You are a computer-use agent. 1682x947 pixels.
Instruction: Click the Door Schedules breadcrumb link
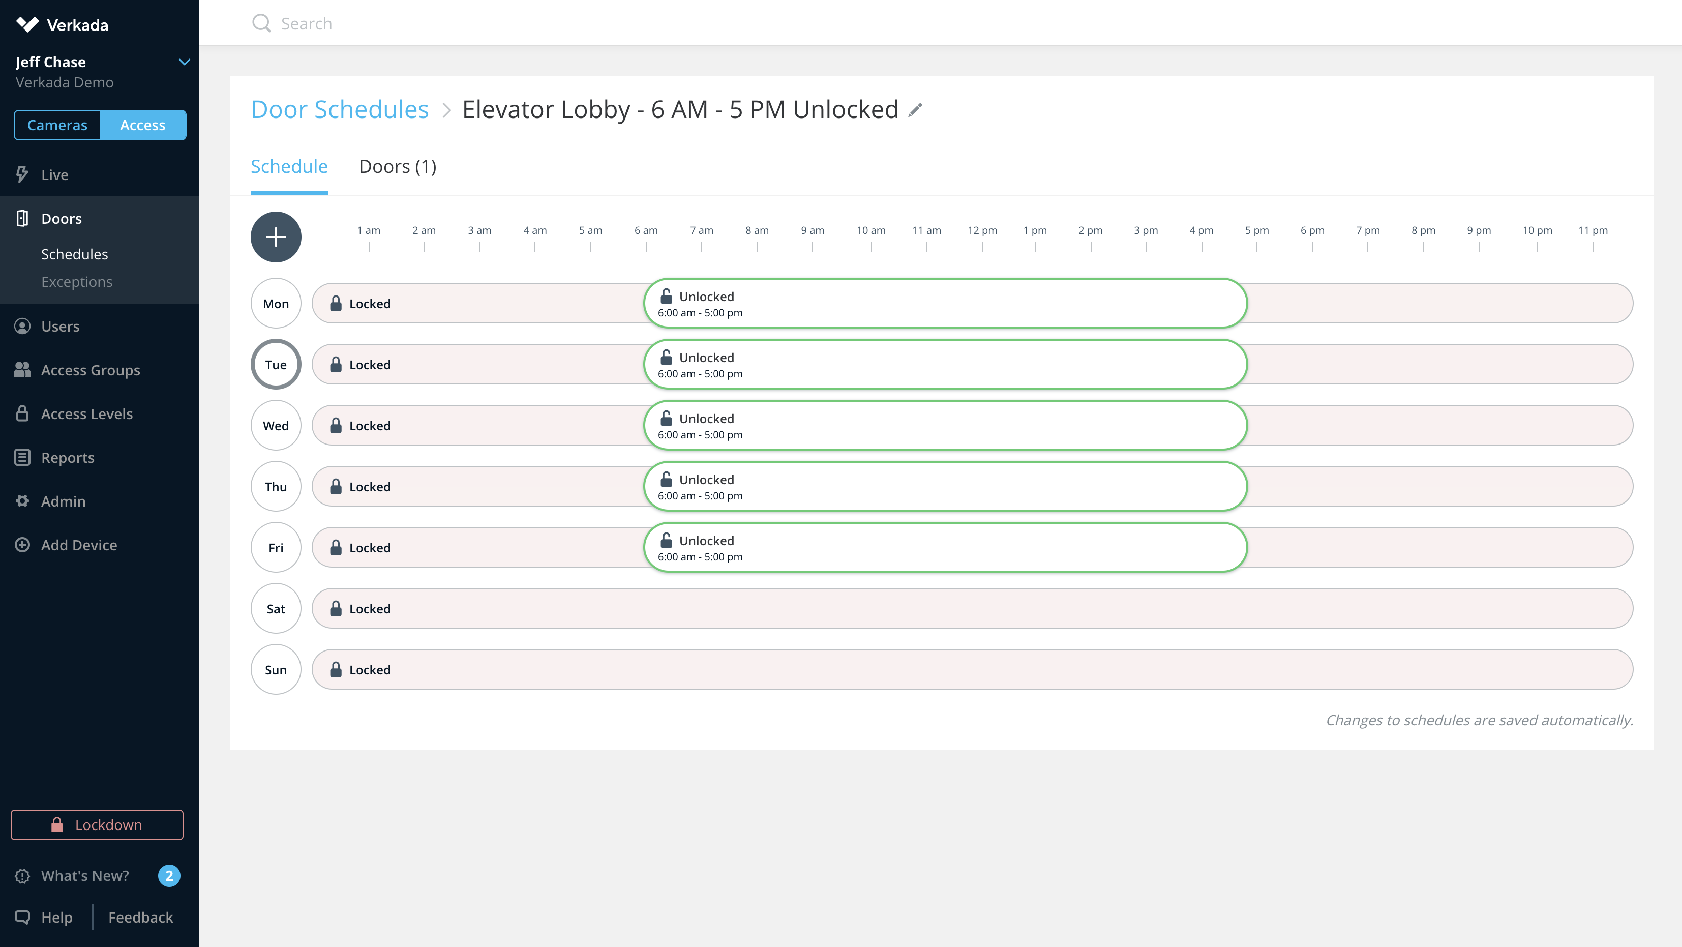[340, 109]
